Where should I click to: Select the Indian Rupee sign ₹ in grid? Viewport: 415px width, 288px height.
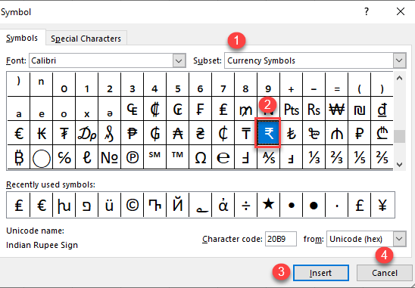coord(268,133)
